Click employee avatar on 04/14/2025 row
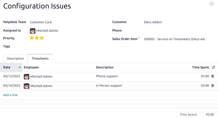Image resolution: width=218 pixels, height=118 pixels. click(x=26, y=86)
